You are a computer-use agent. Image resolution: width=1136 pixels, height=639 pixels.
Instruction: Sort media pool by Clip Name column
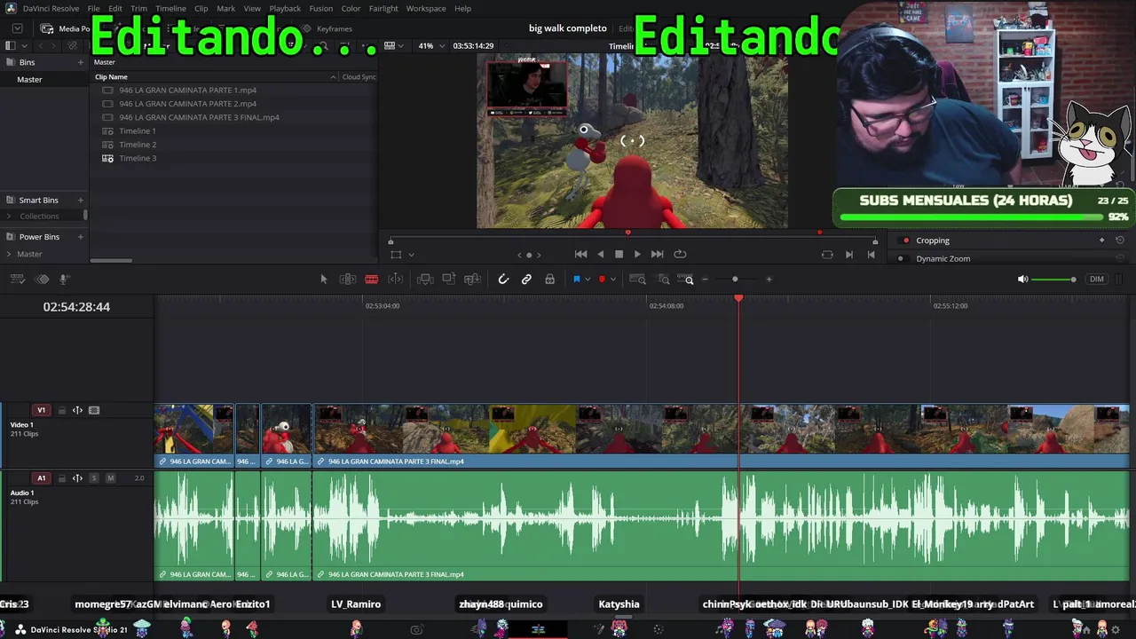tap(112, 77)
